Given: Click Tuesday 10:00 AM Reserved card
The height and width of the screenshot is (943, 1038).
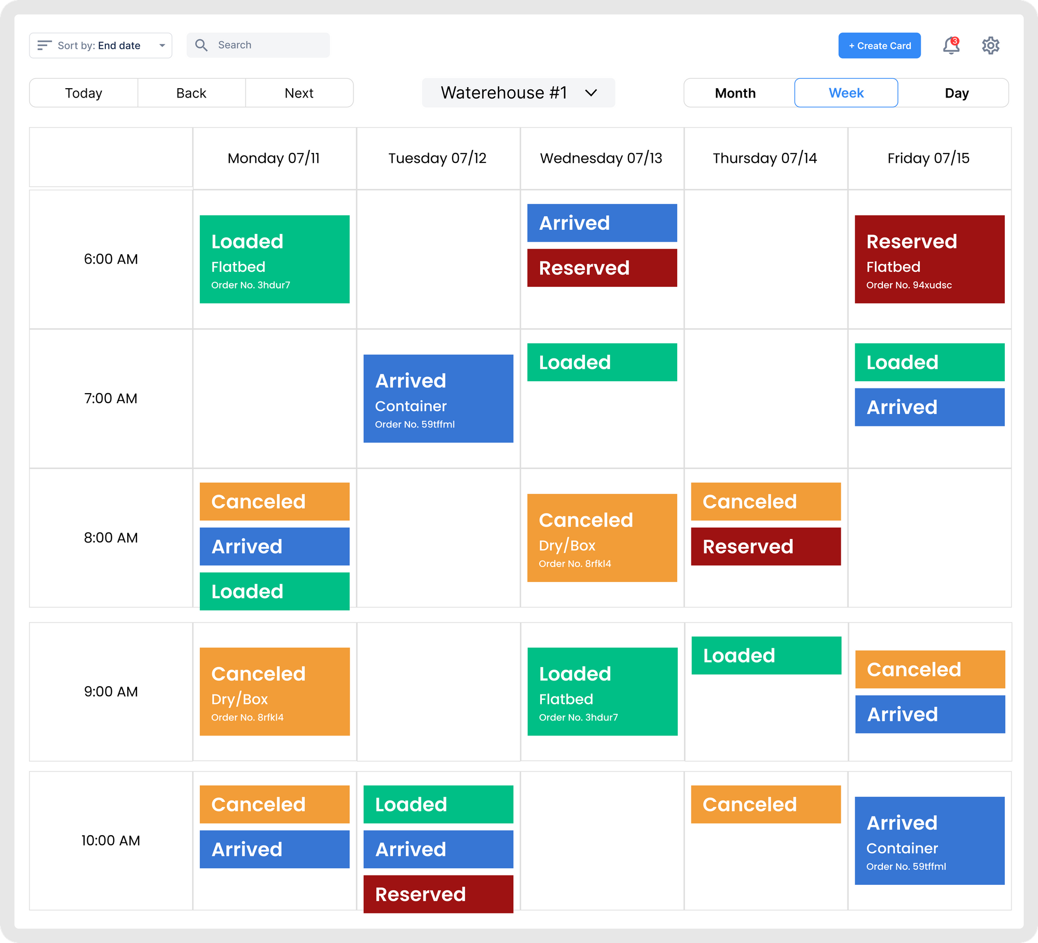Looking at the screenshot, I should tap(438, 894).
